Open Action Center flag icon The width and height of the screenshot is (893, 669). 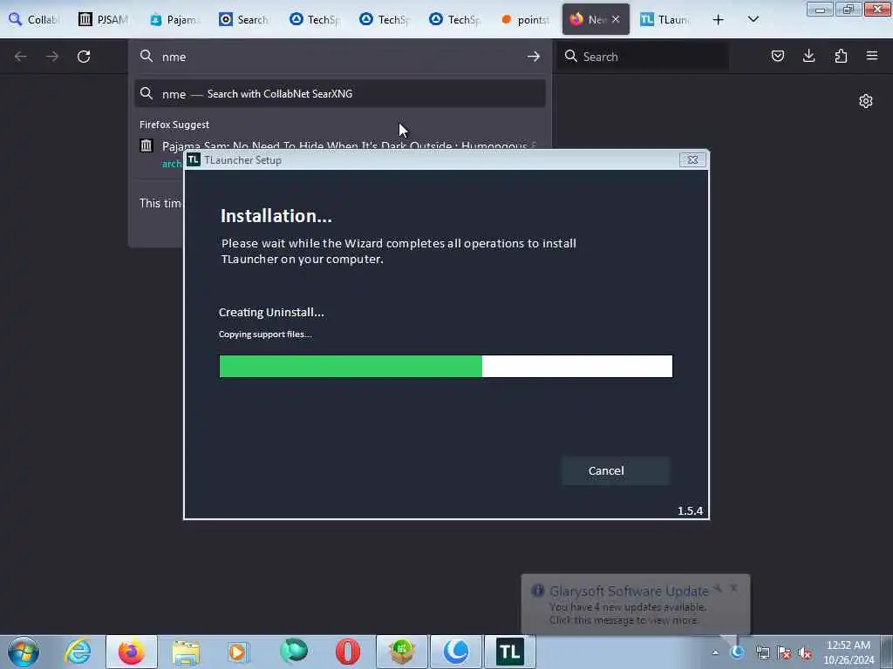784,653
